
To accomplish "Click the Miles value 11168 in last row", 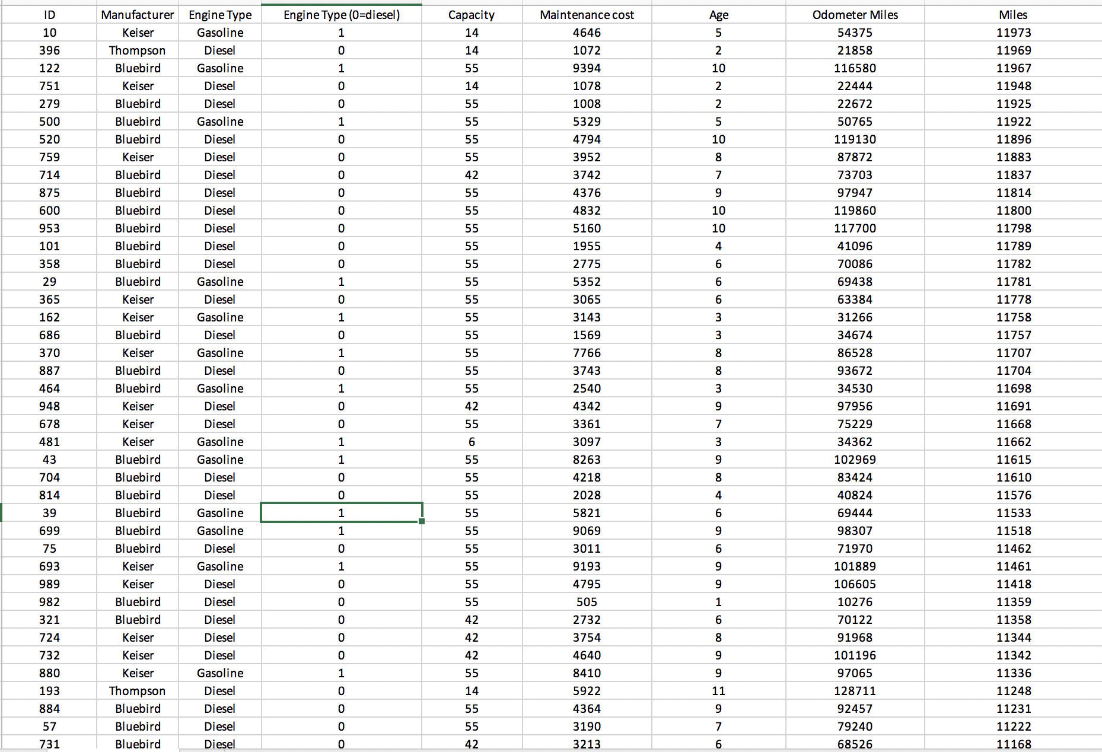I will click(1013, 744).
